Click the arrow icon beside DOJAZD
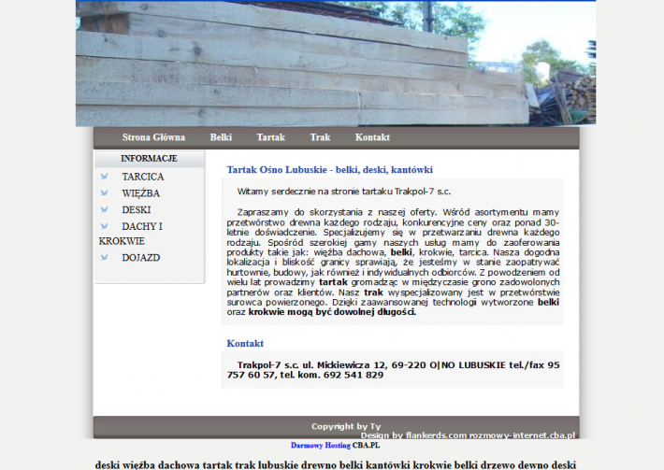664x470 pixels. (103, 258)
